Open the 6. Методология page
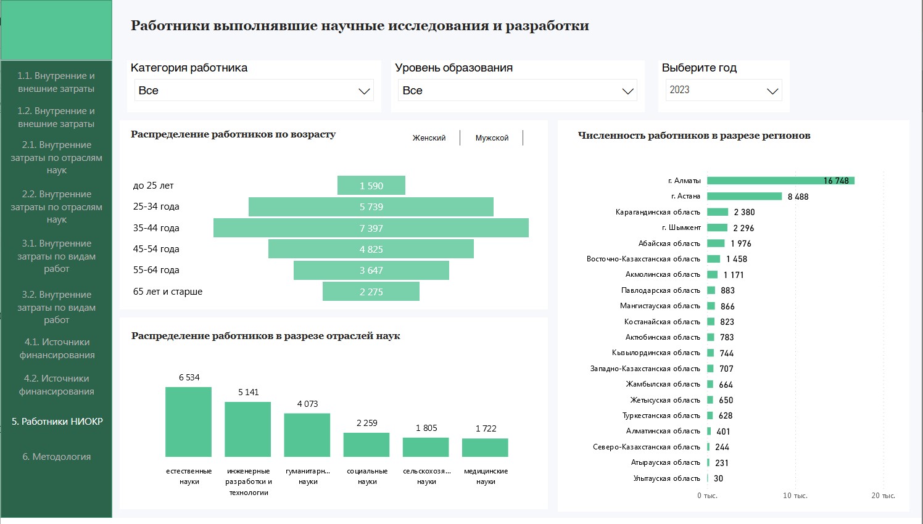This screenshot has height=524, width=923. click(x=56, y=457)
